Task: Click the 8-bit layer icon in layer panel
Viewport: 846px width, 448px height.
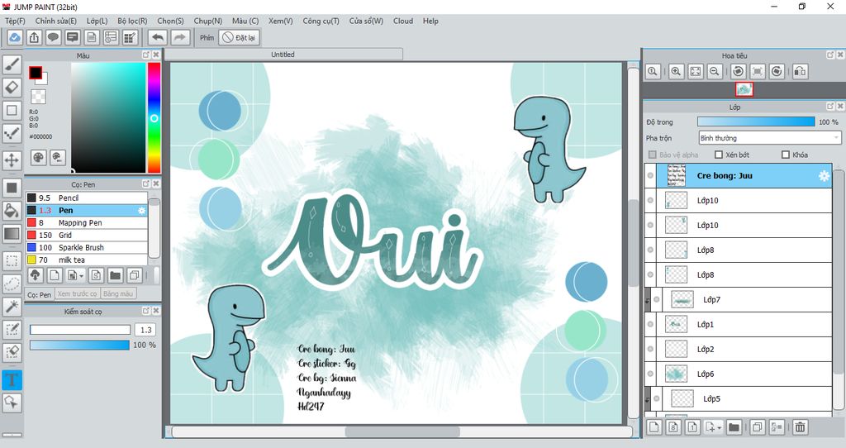Action: click(673, 427)
